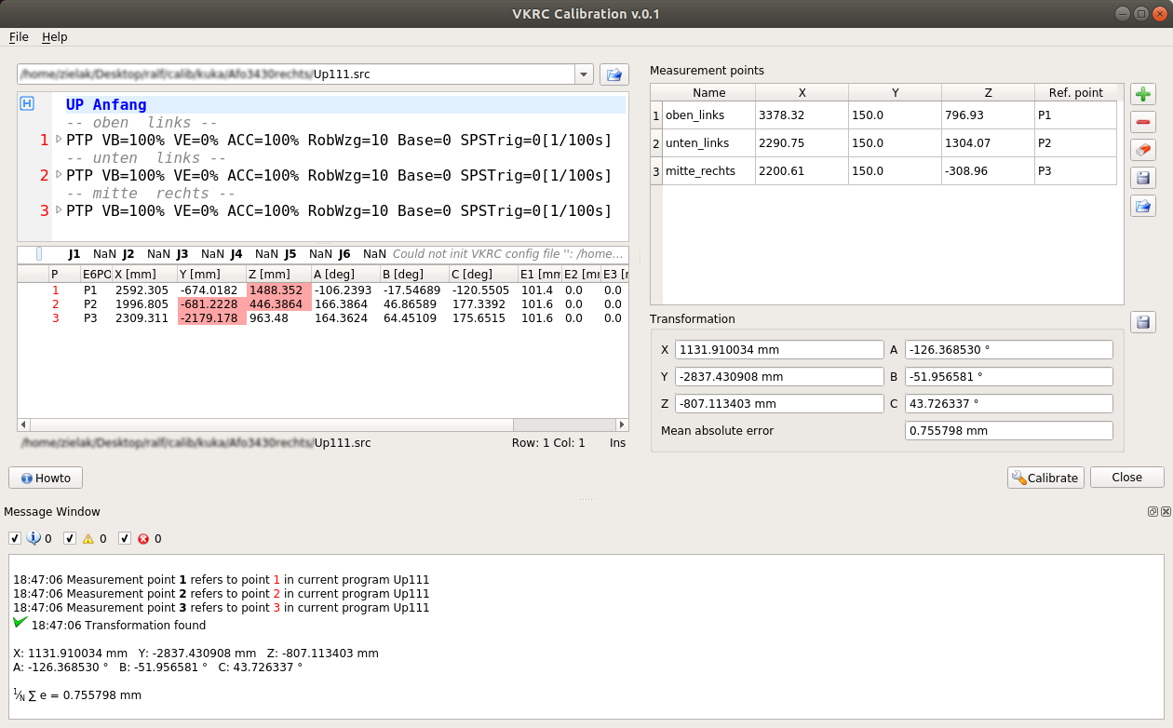Add a new measurement point with plus icon
Viewport: 1173px width, 728px height.
click(1143, 94)
